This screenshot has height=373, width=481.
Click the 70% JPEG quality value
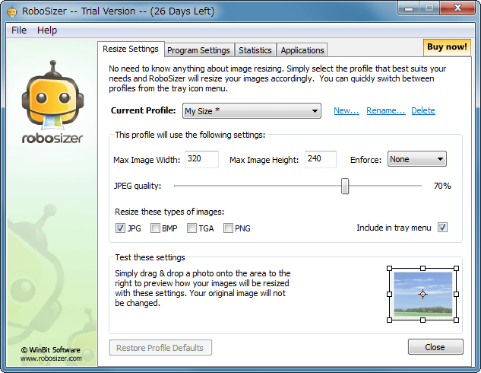442,186
